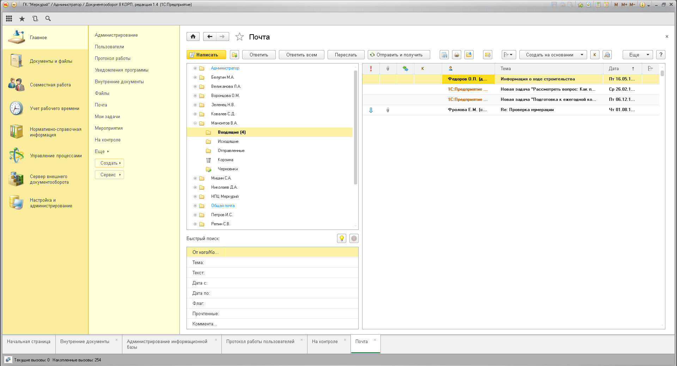Open Мои задачи menu entry

pos(107,116)
